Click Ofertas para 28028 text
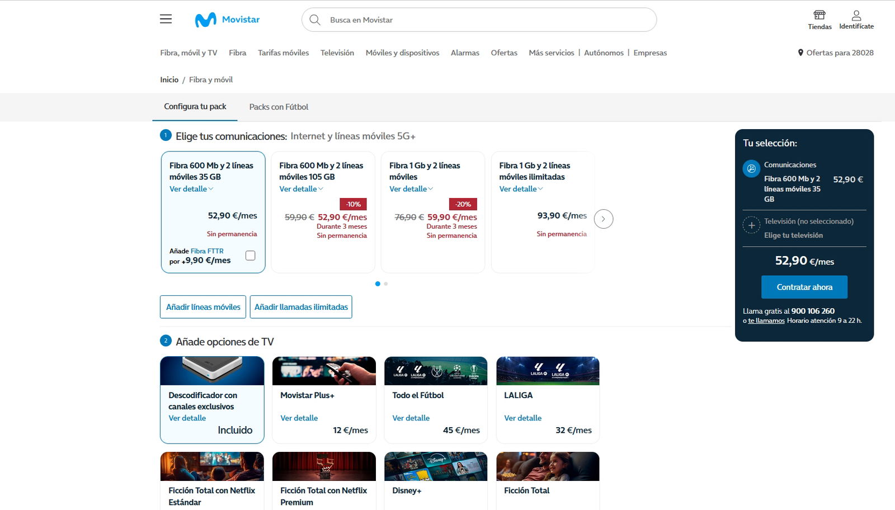The width and height of the screenshot is (895, 510). [840, 53]
